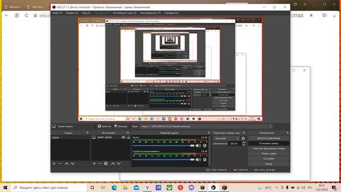Open Discord from taskbar
Viewport: 341px width, 192px height.
click(191, 187)
